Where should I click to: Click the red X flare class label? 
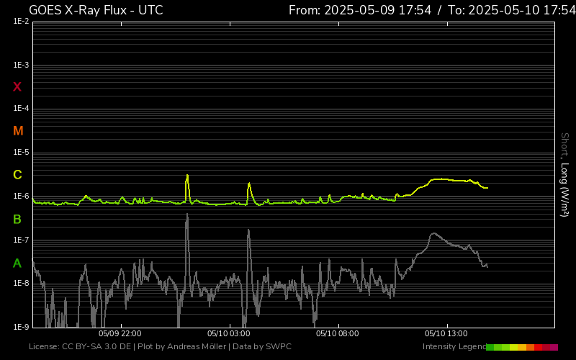tap(17, 87)
